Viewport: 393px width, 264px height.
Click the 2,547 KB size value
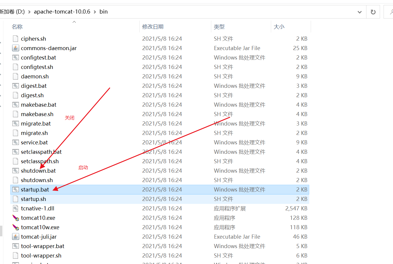pos(296,208)
